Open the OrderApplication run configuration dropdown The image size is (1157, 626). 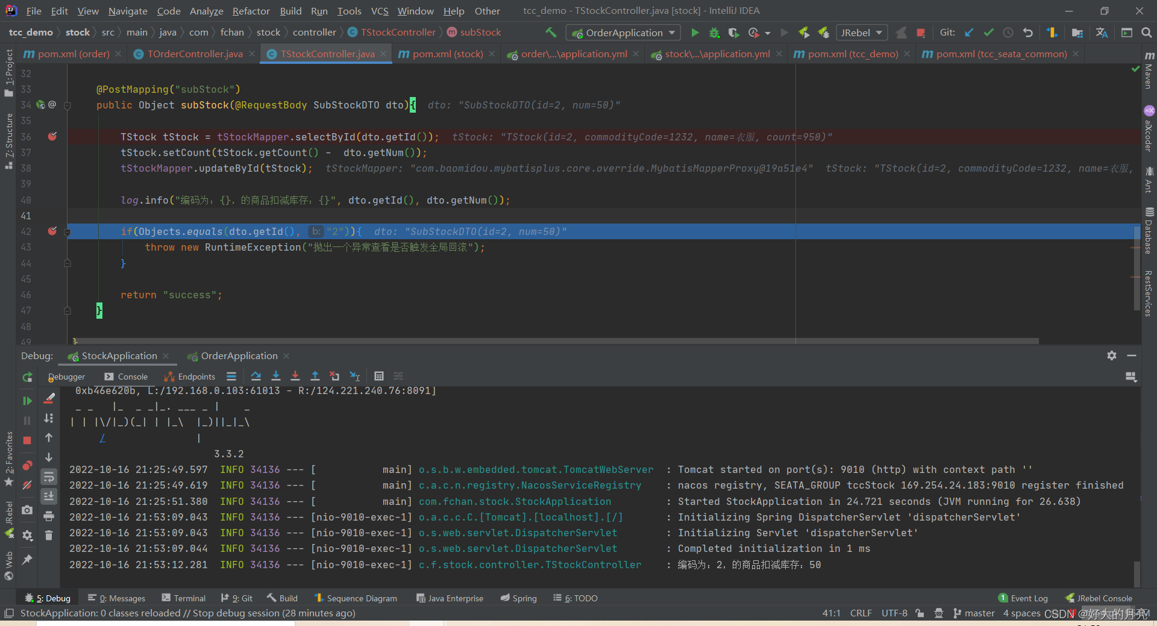[x=623, y=33]
